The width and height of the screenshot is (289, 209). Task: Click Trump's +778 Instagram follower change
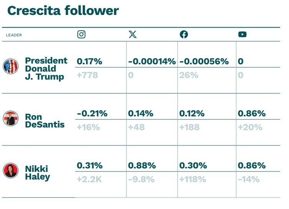87,75
